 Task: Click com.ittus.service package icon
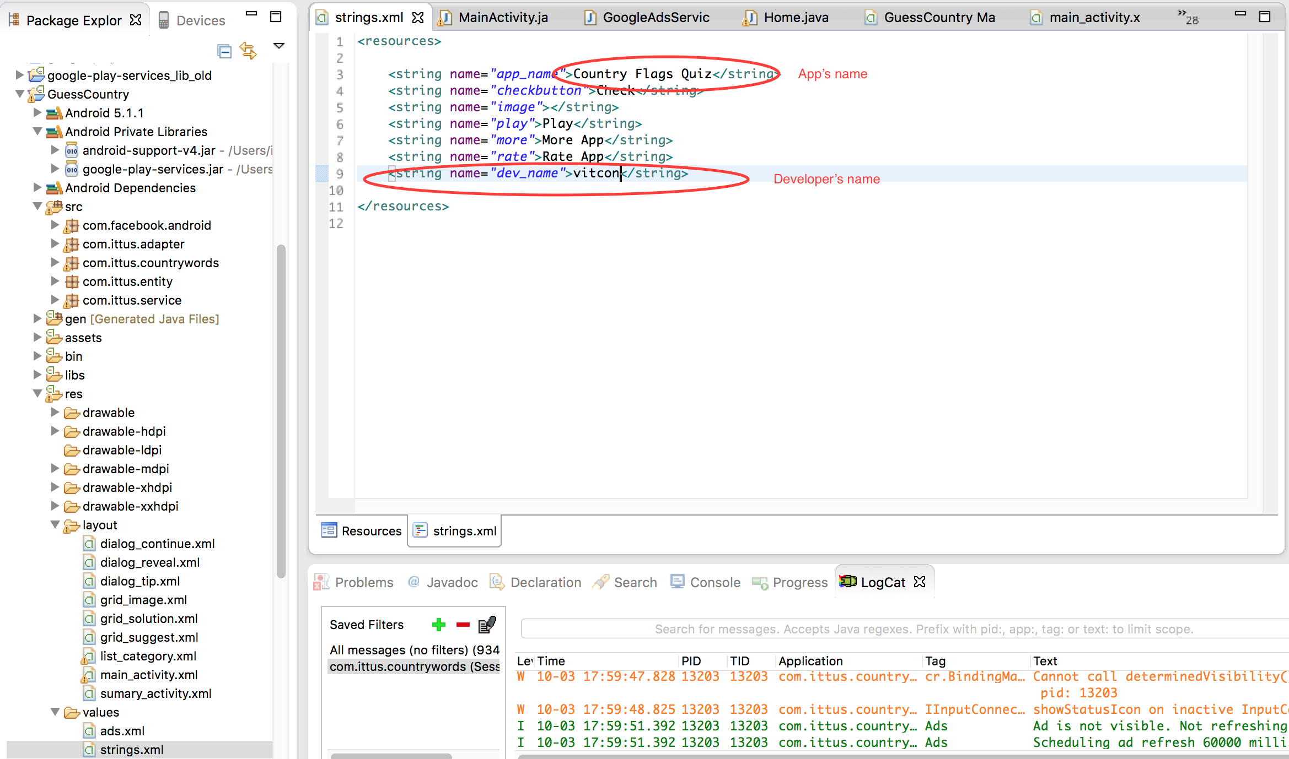(72, 300)
